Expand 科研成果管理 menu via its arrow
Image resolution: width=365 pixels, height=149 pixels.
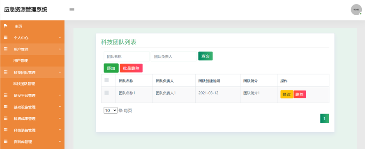click(60, 119)
